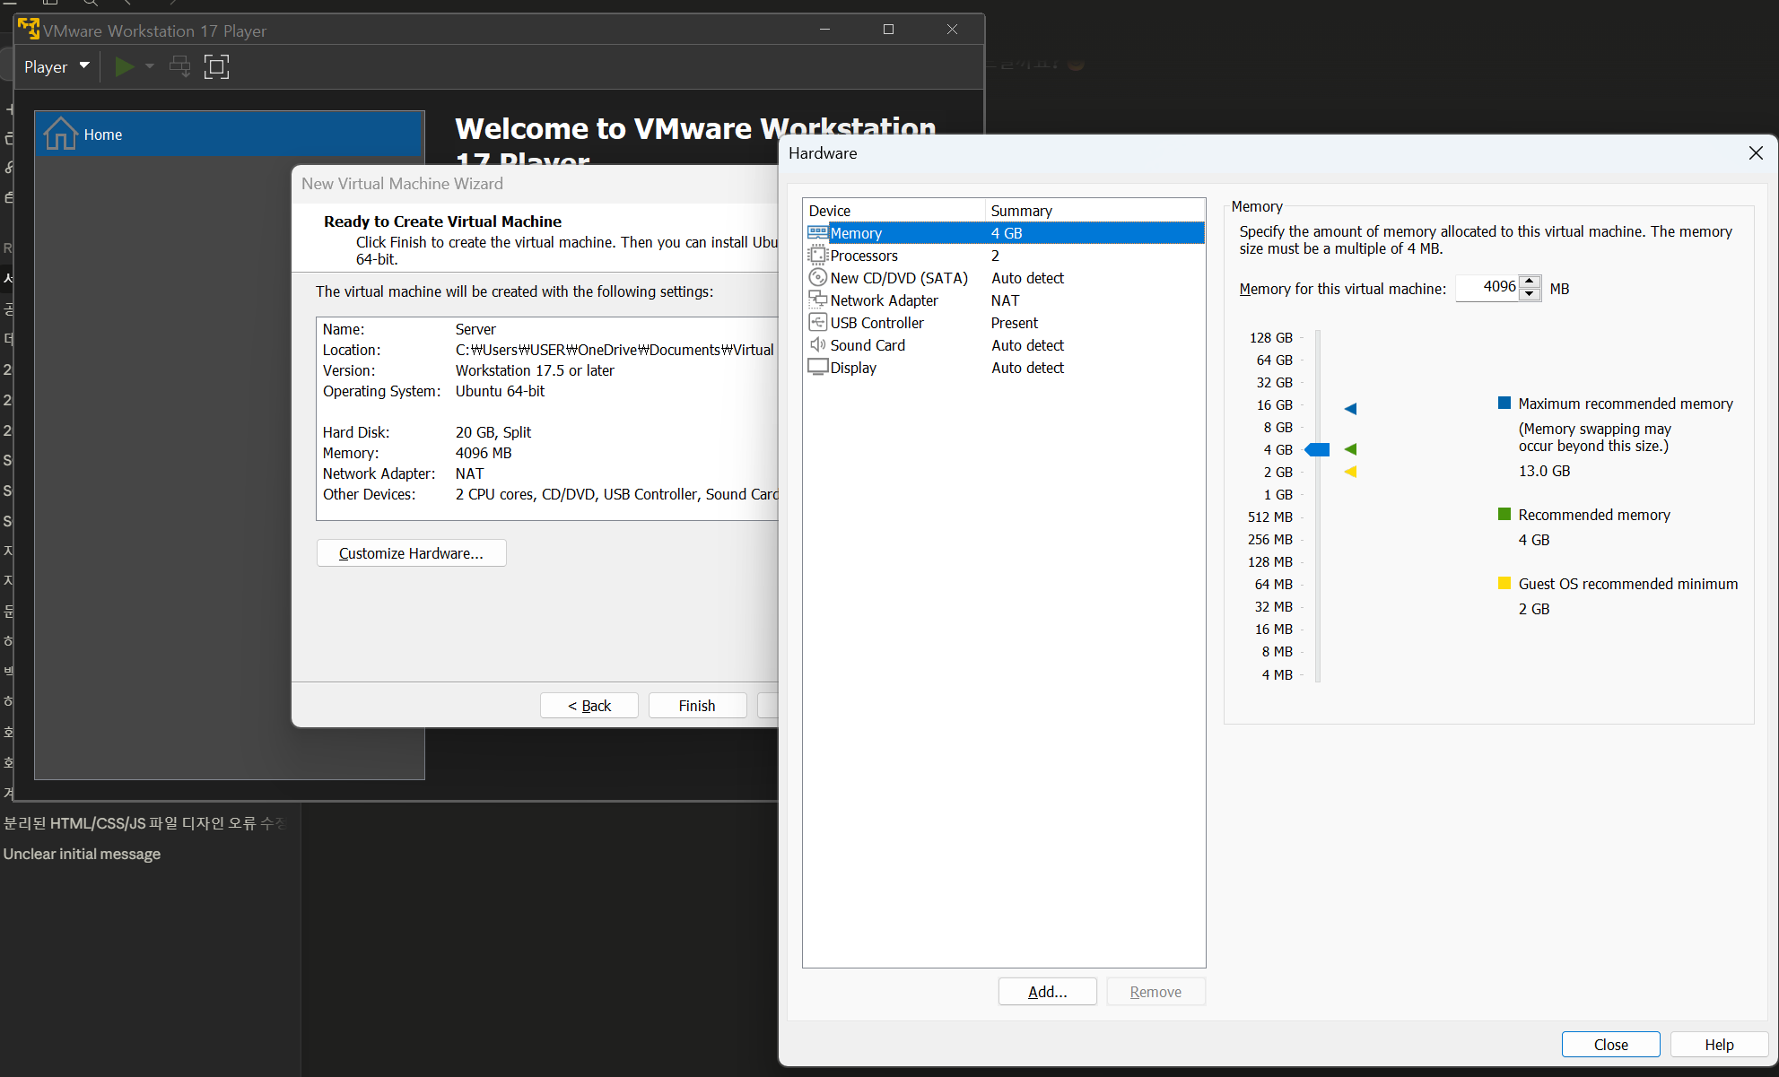Open Help from the Hardware dialog

coord(1719,1045)
